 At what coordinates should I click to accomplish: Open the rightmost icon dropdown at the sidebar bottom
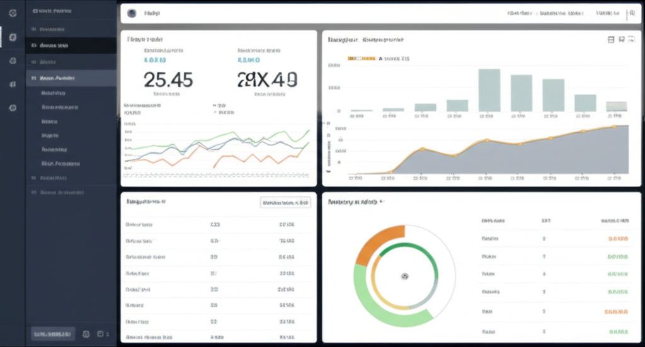pyautogui.click(x=102, y=334)
